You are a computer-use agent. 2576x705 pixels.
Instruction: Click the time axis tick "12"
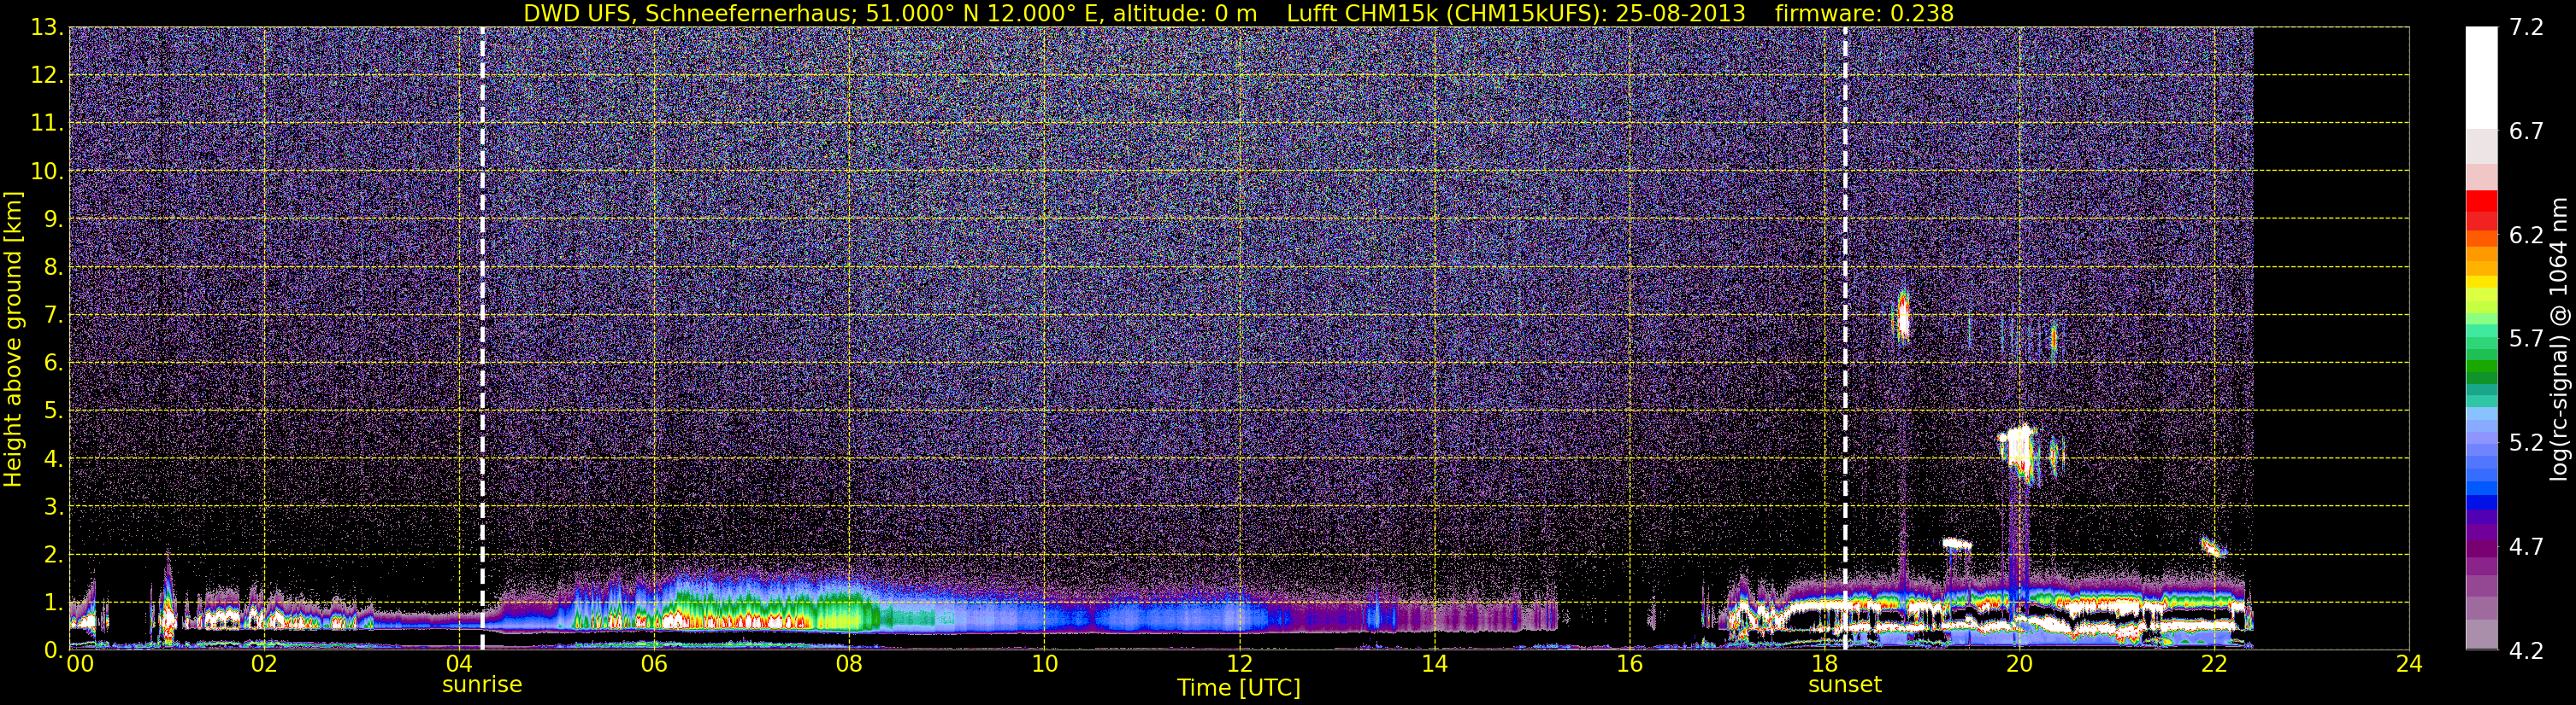1239,665
